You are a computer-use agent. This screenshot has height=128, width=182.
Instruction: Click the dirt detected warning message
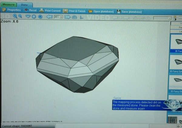tap(138, 105)
